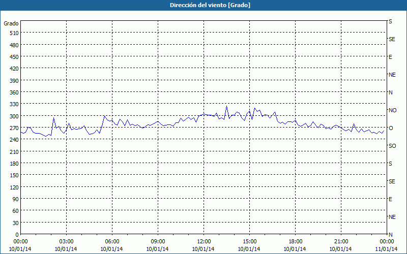The width and height of the screenshot is (407, 254).
Task: Click the 'SO' compass label on right axis
Action: point(392,146)
